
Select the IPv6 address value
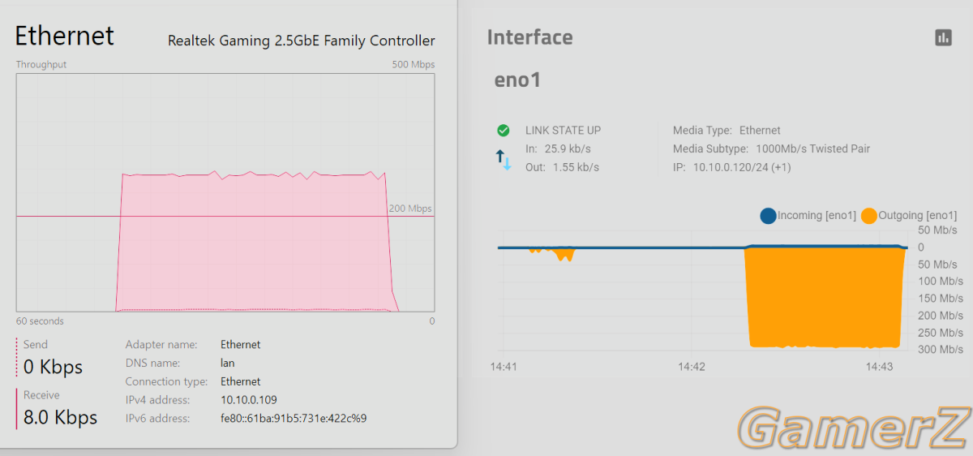294,419
